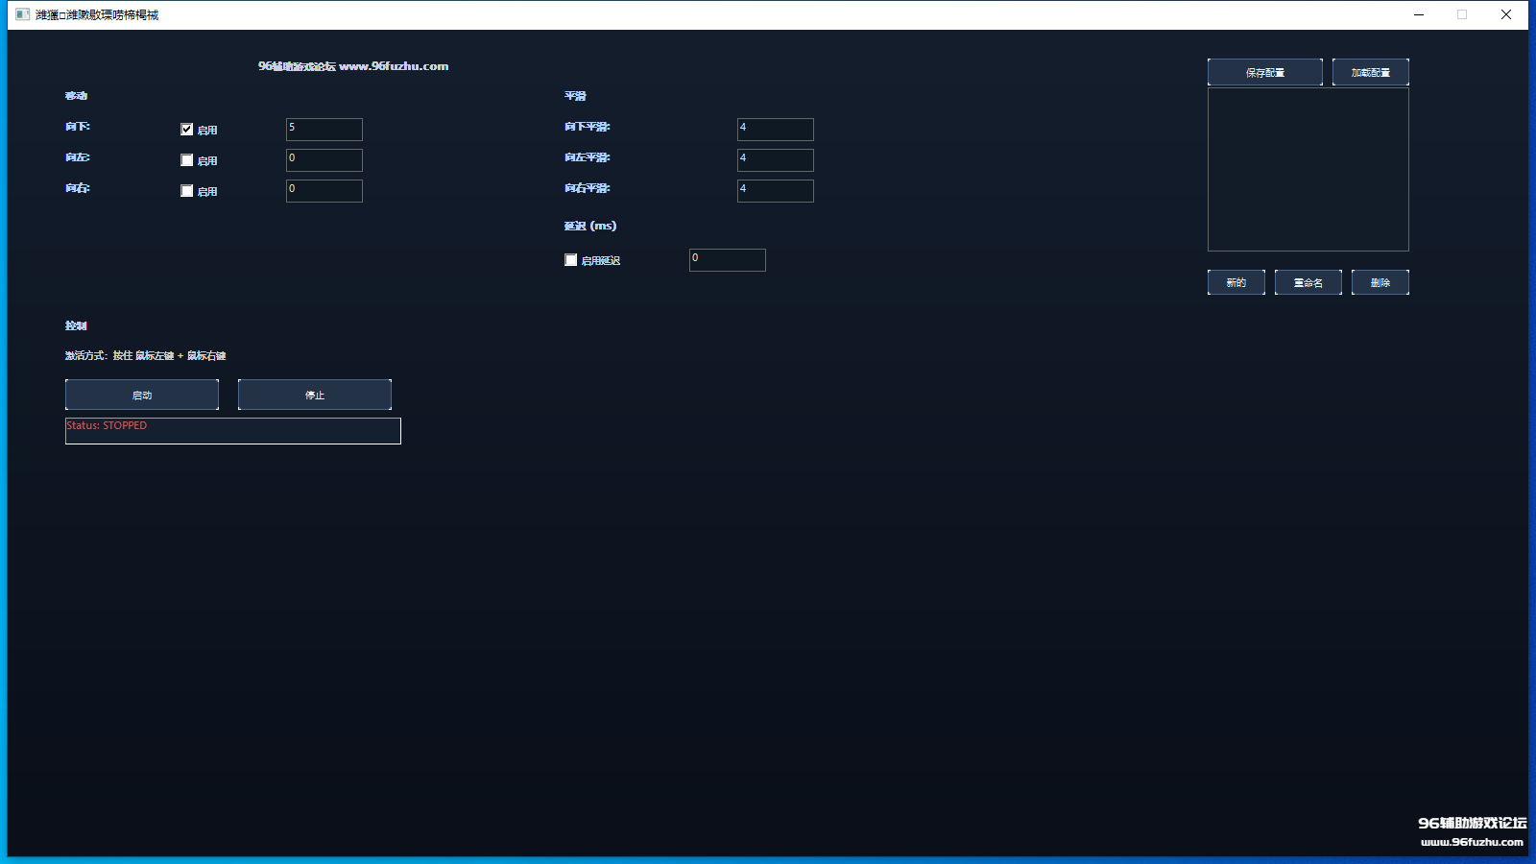Click the 向右平滑 input box
The image size is (1536, 864).
776,191
